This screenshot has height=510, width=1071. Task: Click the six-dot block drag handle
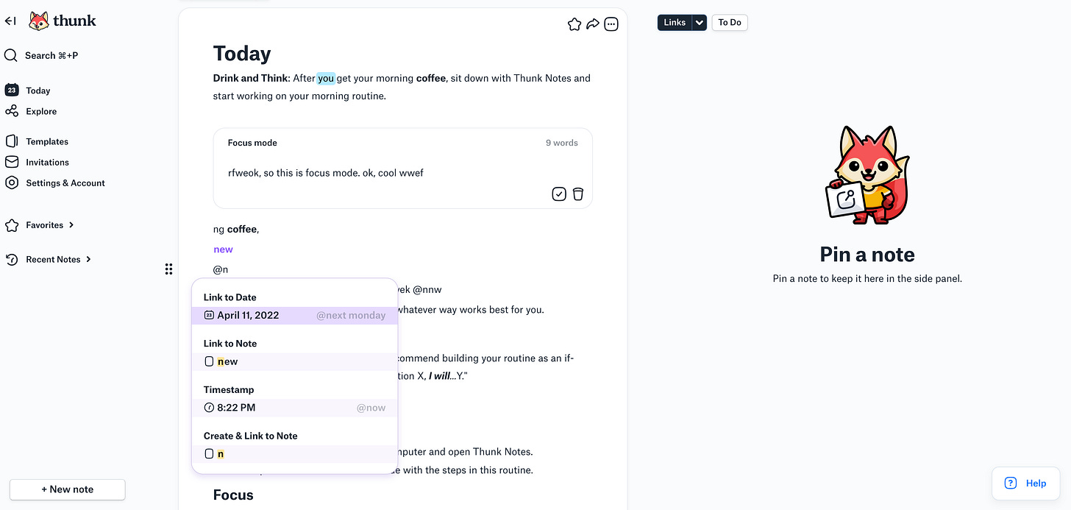pos(168,269)
